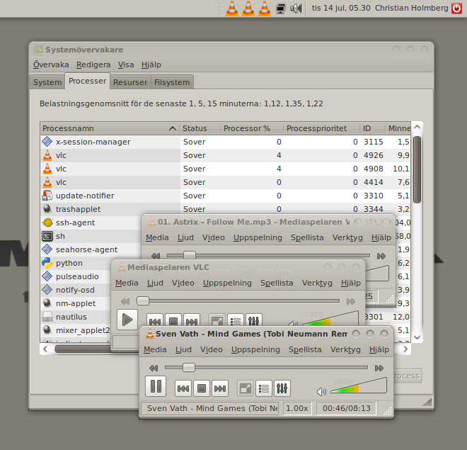467x450 pixels.
Task: Toggle fullscreen in the Sven Vath VLC window
Action: [246, 388]
